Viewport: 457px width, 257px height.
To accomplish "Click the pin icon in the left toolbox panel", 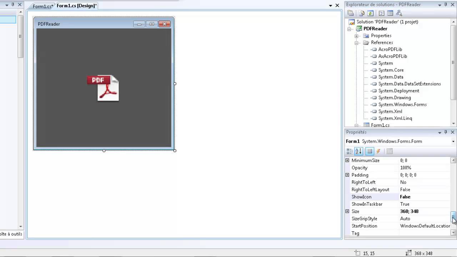I will coord(12,5).
